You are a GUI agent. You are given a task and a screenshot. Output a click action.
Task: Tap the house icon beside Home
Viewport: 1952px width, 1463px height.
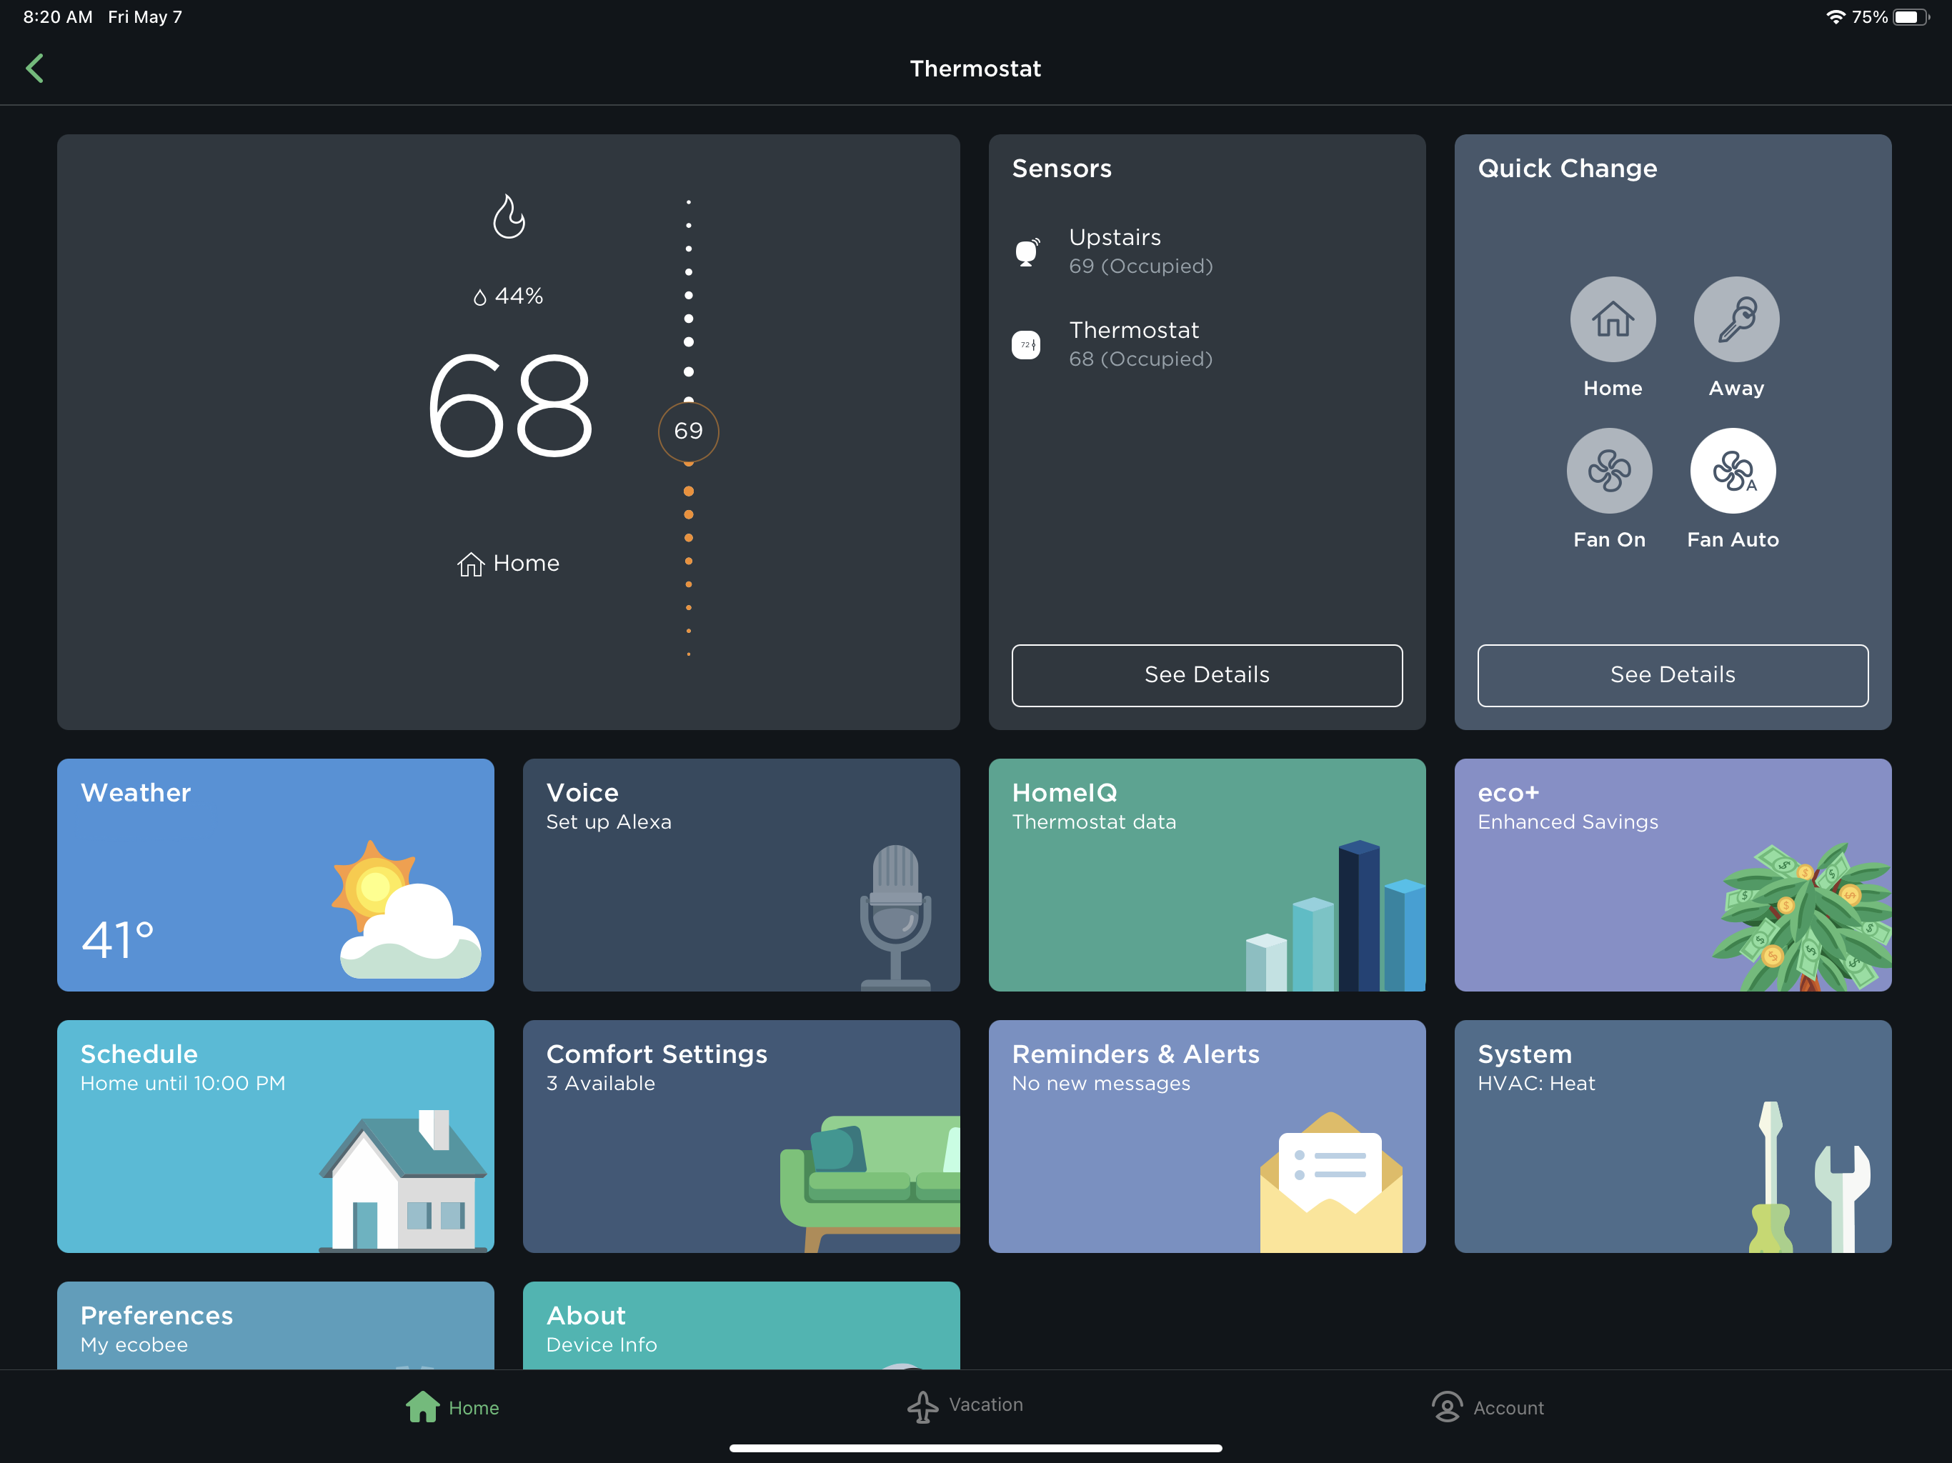[470, 564]
